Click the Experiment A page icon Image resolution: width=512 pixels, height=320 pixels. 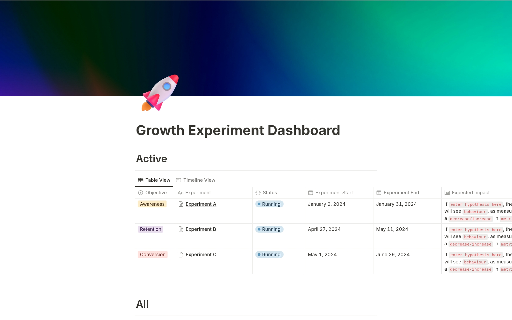[x=181, y=204]
